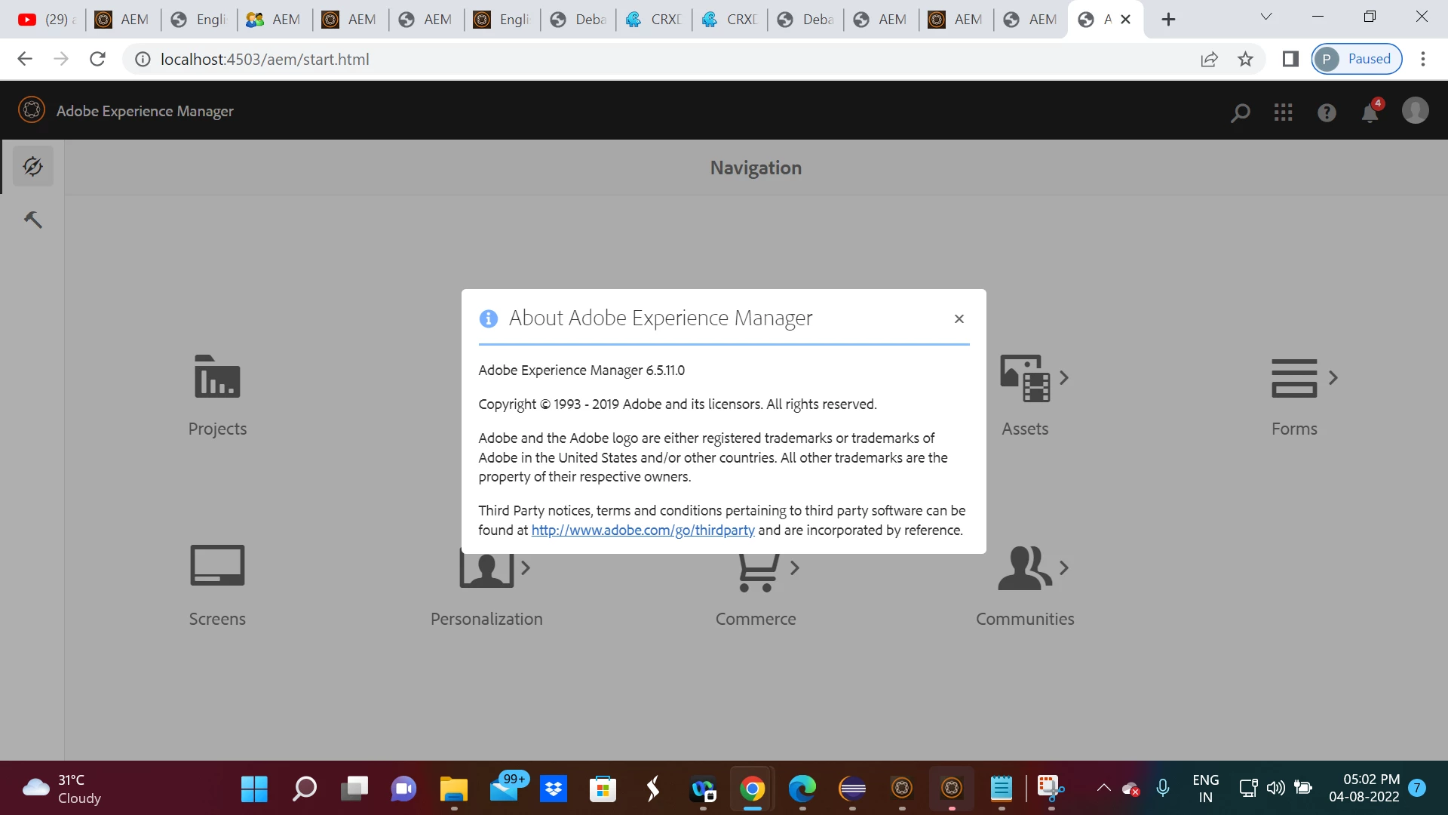Open Microsoft Edge from the taskbar
Image resolution: width=1448 pixels, height=815 pixels.
point(802,789)
